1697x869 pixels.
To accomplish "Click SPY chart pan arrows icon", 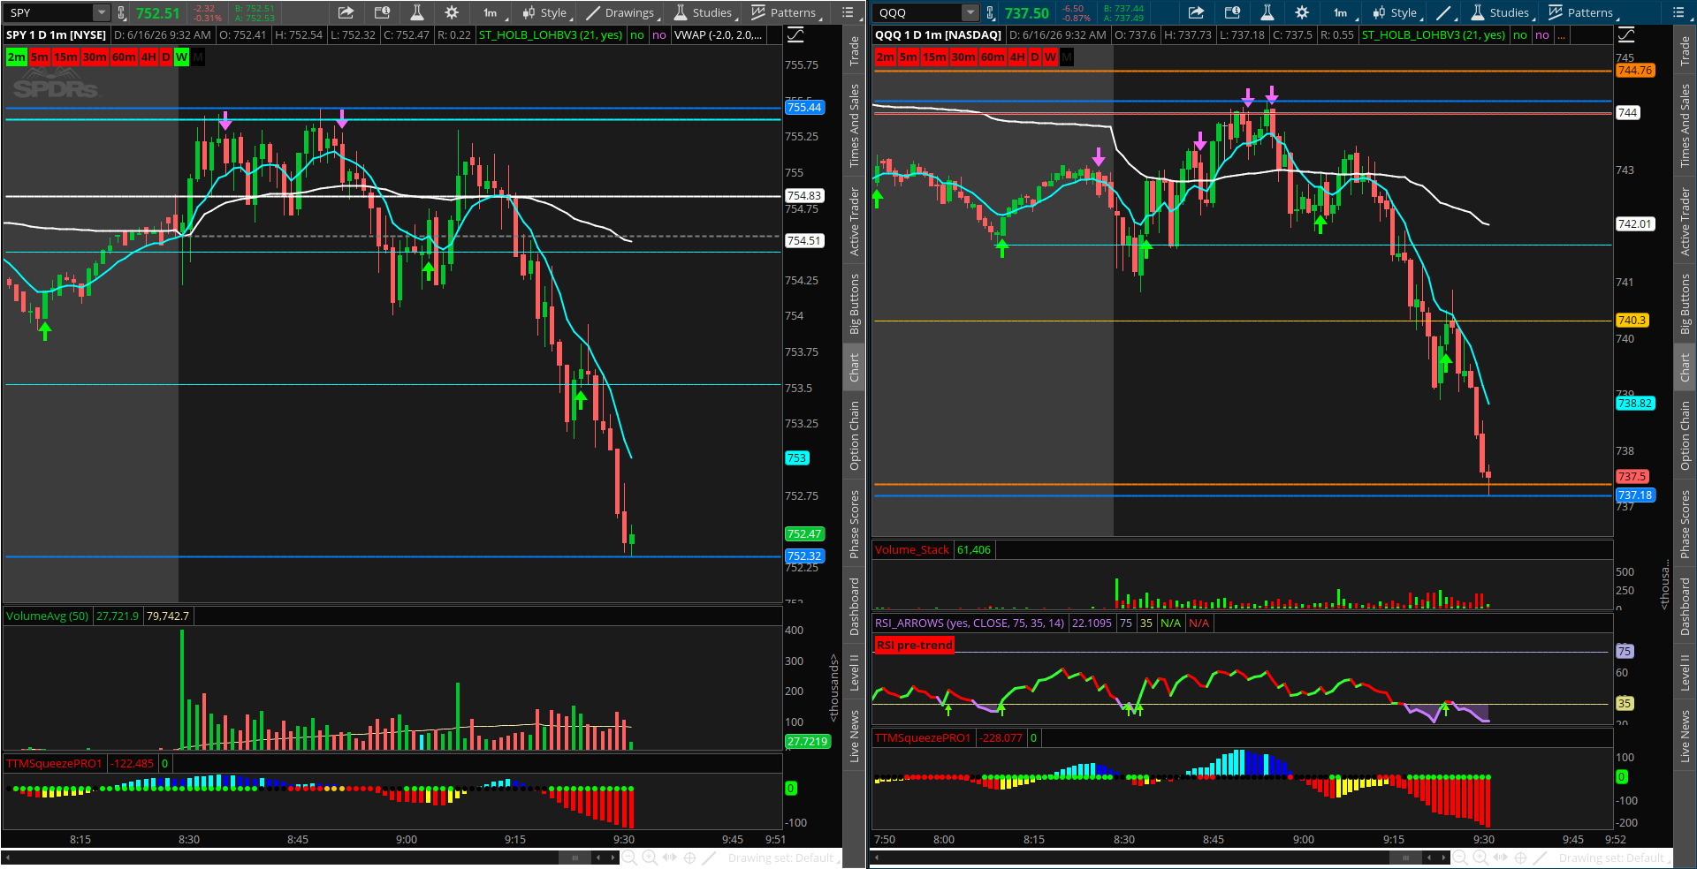I will [x=670, y=858].
